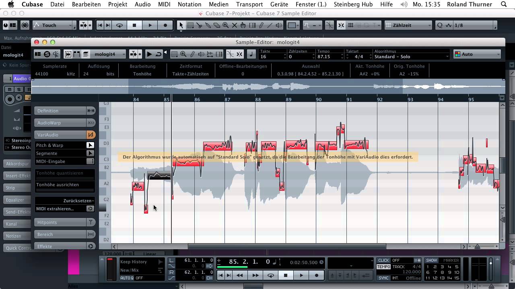
Task: Select the Glue tool in the main toolbar
Action: pyautogui.click(x=208, y=25)
